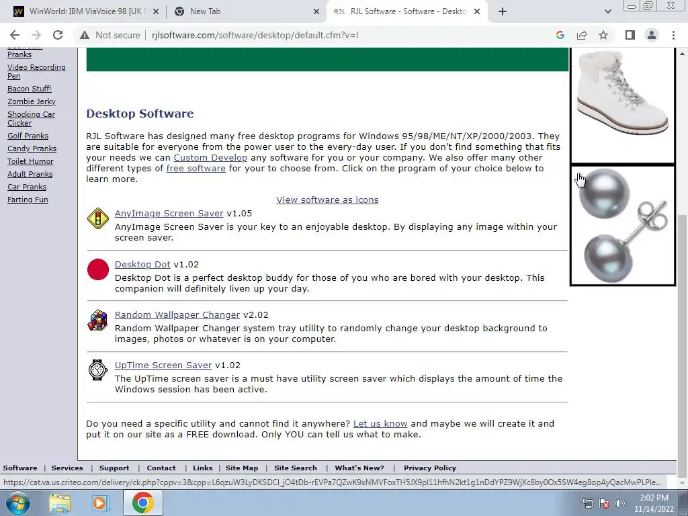The image size is (688, 516).
Task: Click the Chrome taskbar icon
Action: tap(142, 503)
